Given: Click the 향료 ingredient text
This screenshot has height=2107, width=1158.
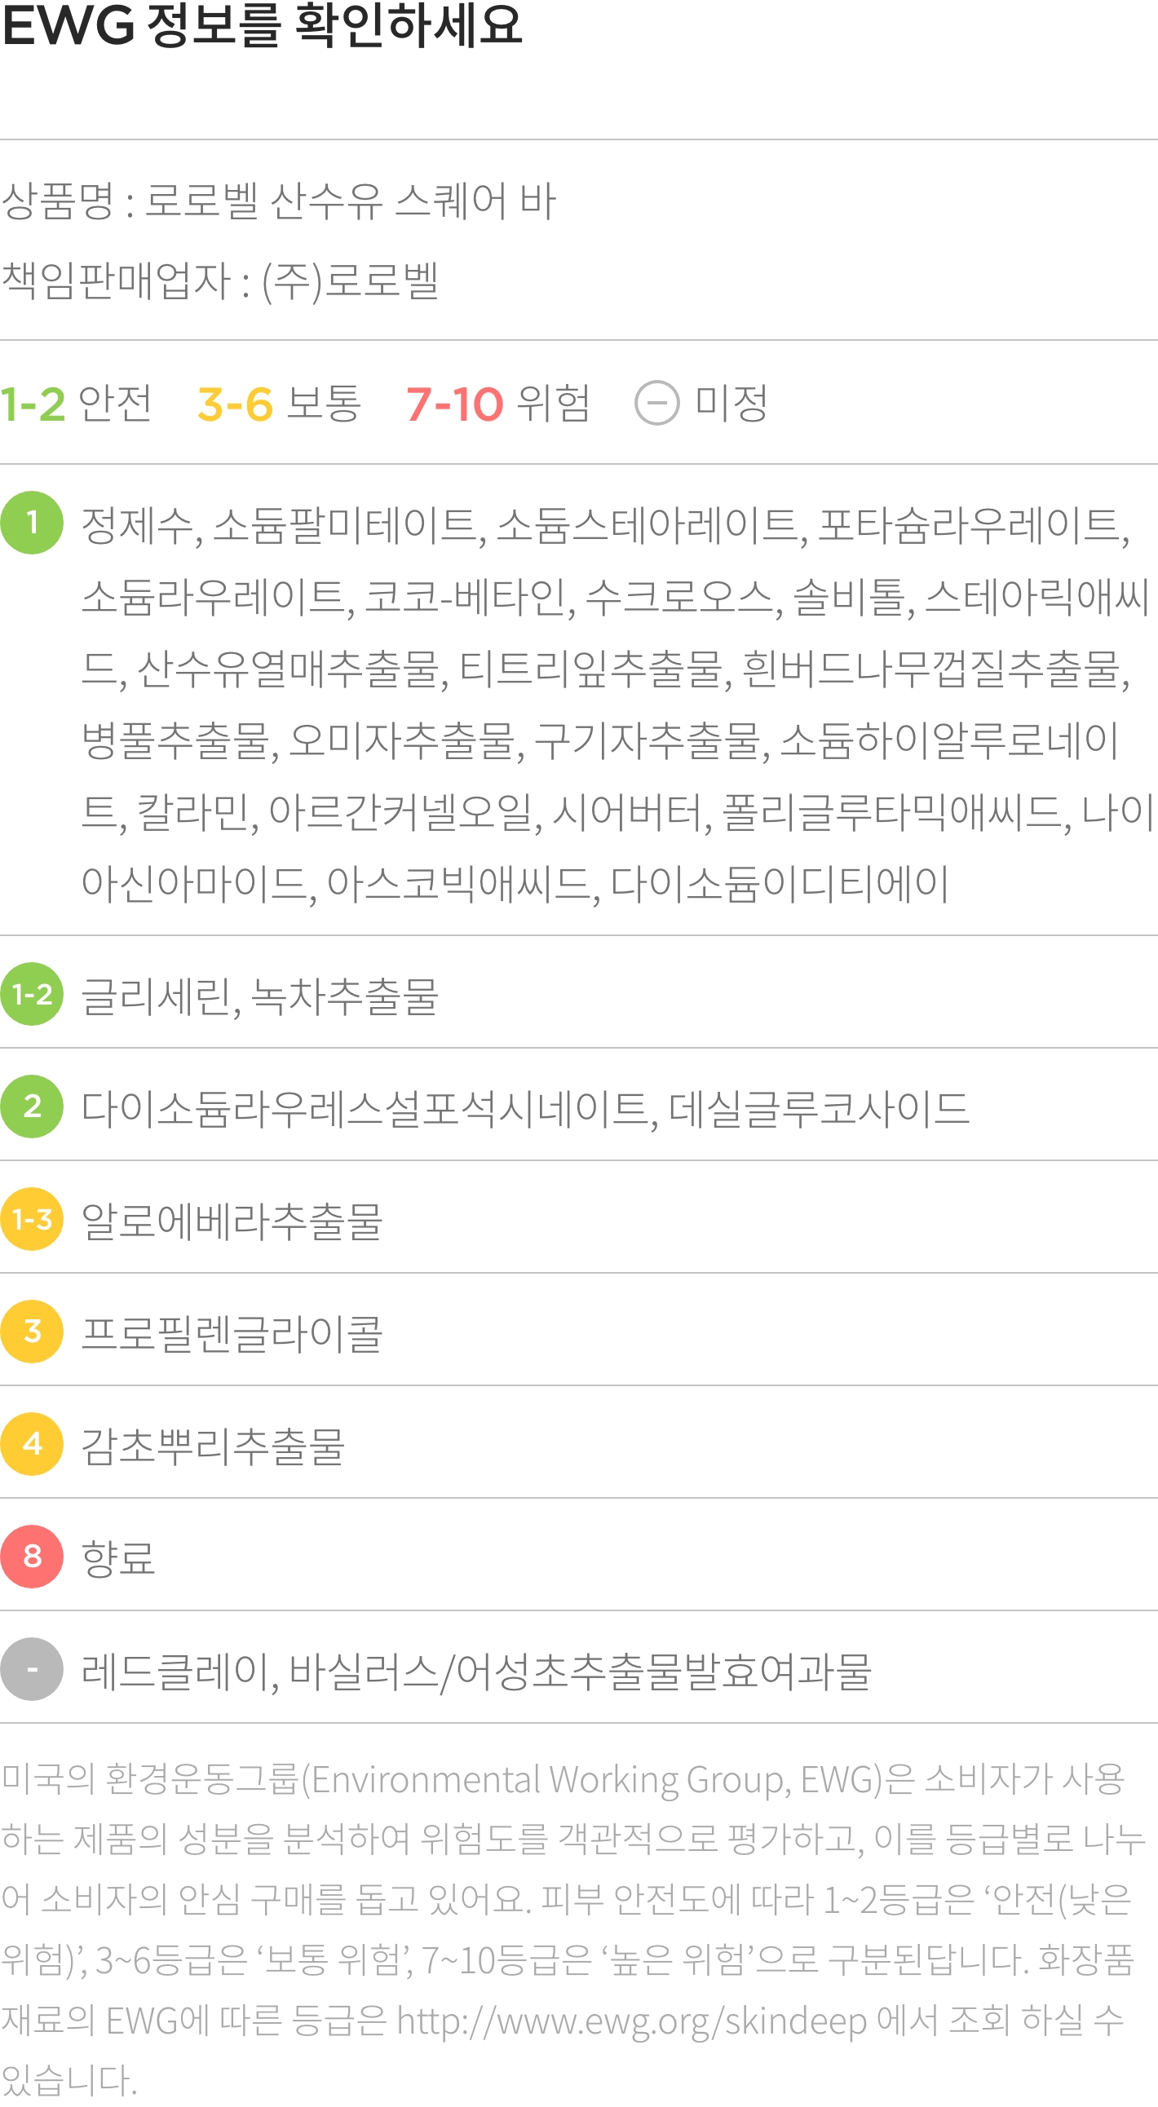Looking at the screenshot, I should point(117,1558).
